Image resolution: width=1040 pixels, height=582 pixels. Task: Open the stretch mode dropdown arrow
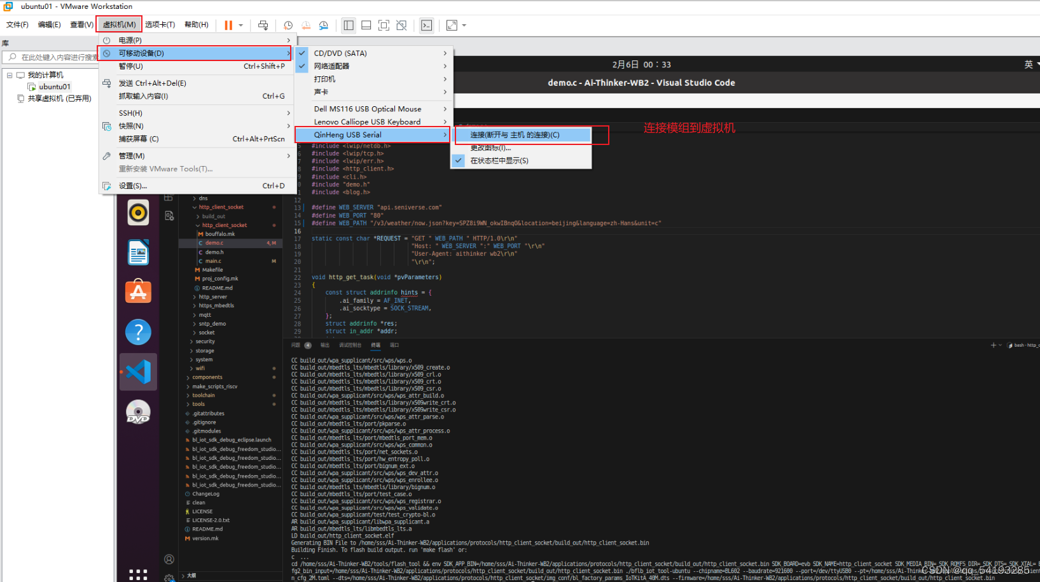tap(464, 25)
